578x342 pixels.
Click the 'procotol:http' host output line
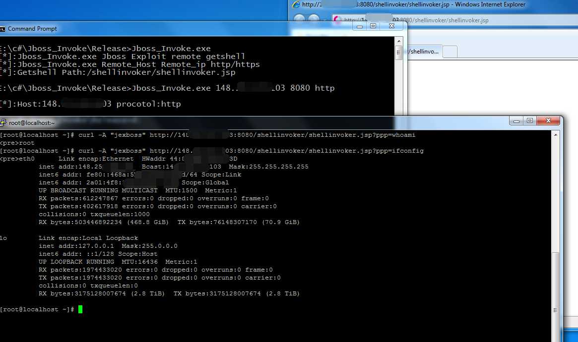(x=90, y=104)
